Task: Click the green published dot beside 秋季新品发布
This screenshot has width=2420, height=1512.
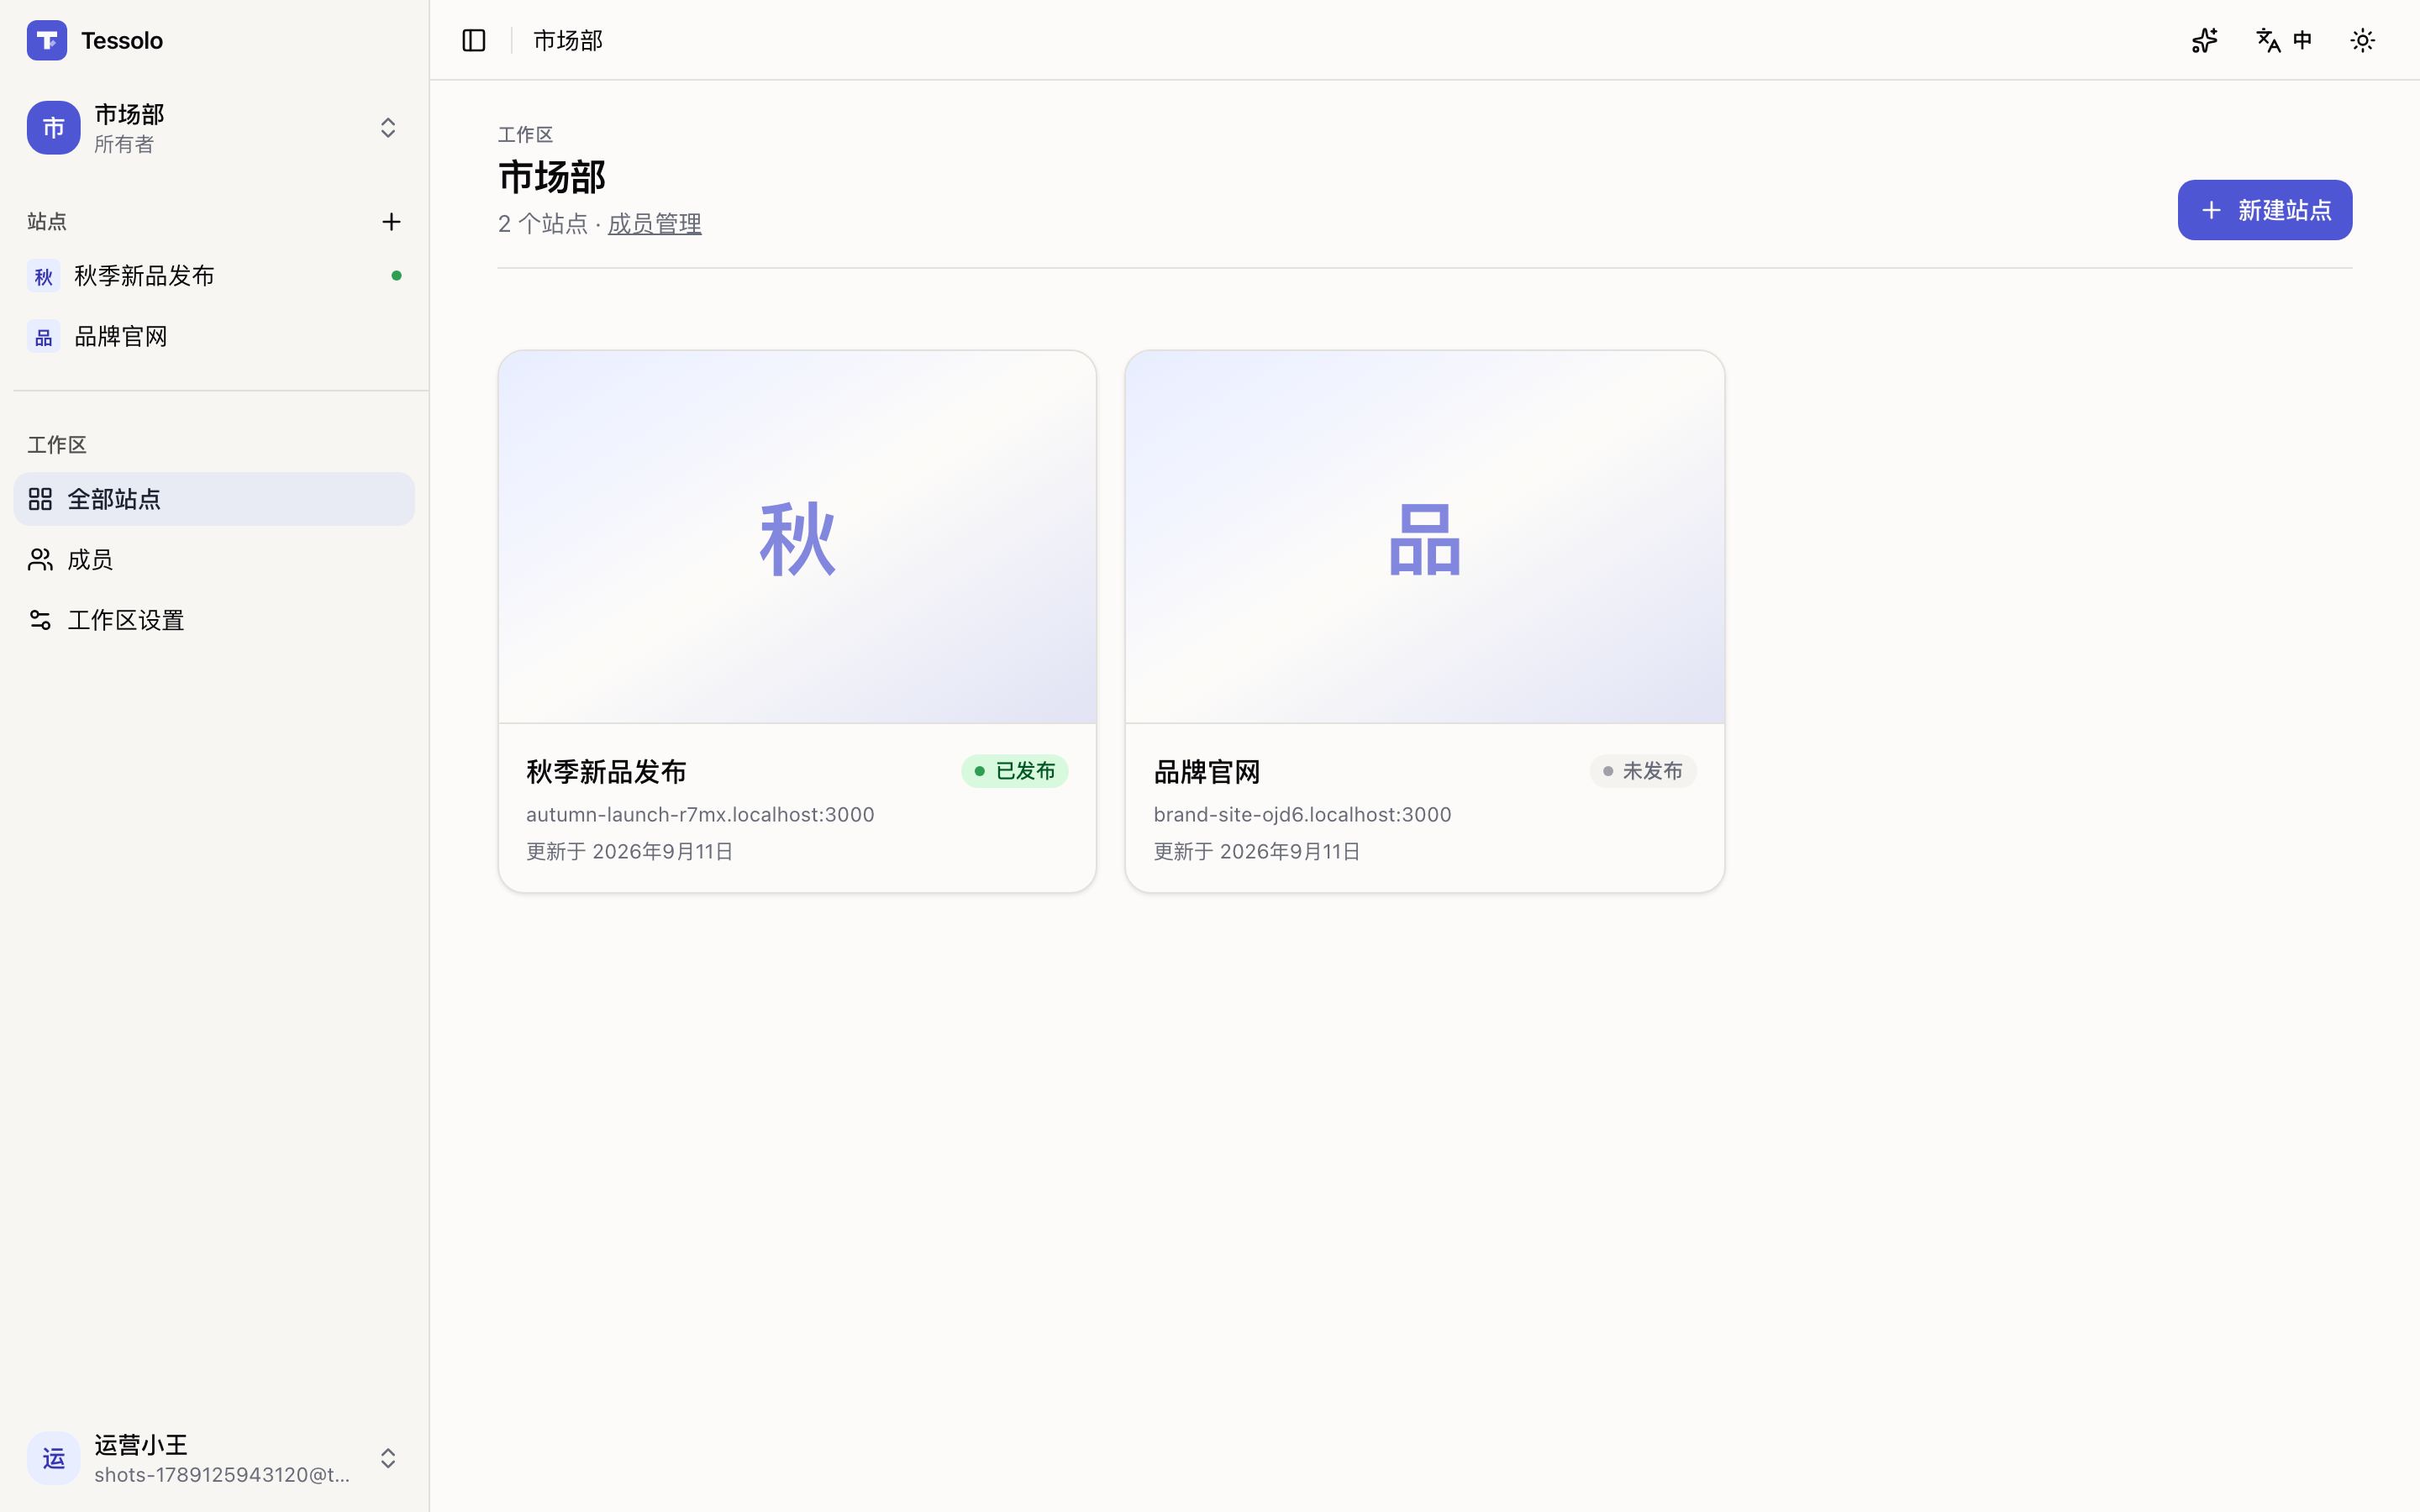Action: coord(396,276)
